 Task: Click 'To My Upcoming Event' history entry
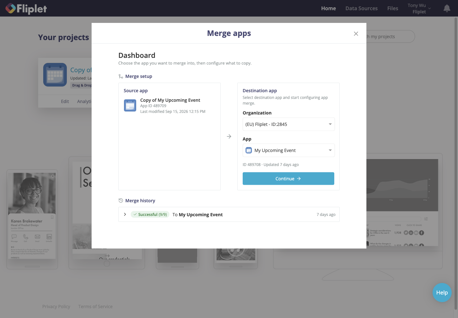198,215
